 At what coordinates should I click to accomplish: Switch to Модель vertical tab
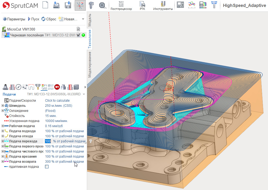pos(90,20)
